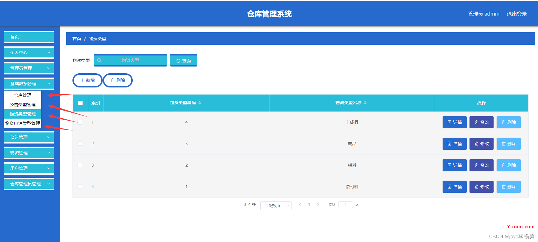The image size is (538, 242).
Task: Click the 成品 name cell
Action: click(x=352, y=144)
